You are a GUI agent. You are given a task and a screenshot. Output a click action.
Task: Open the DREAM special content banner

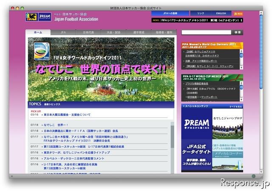coord(197,124)
